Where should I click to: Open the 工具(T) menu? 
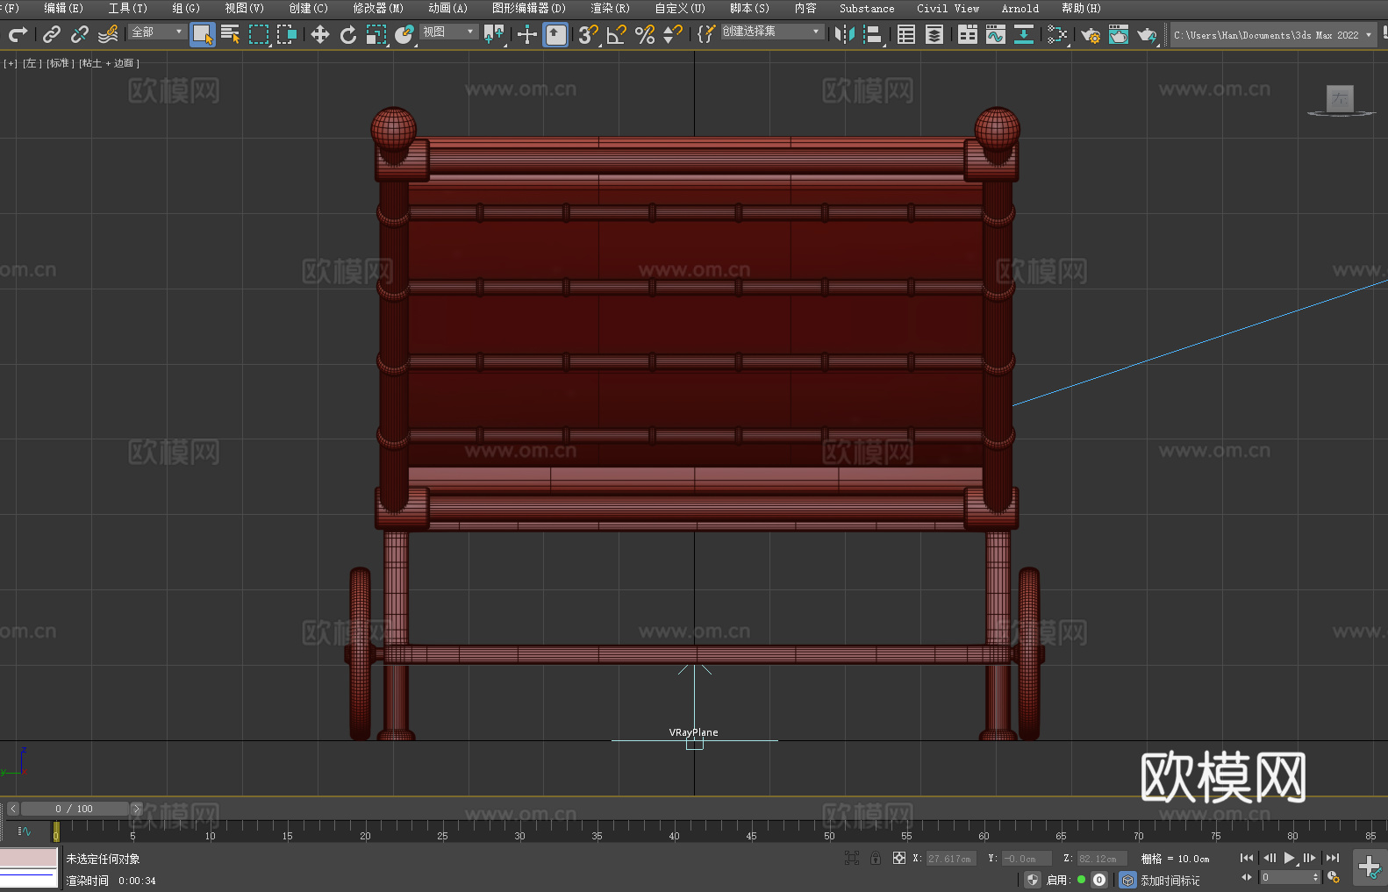127,8
